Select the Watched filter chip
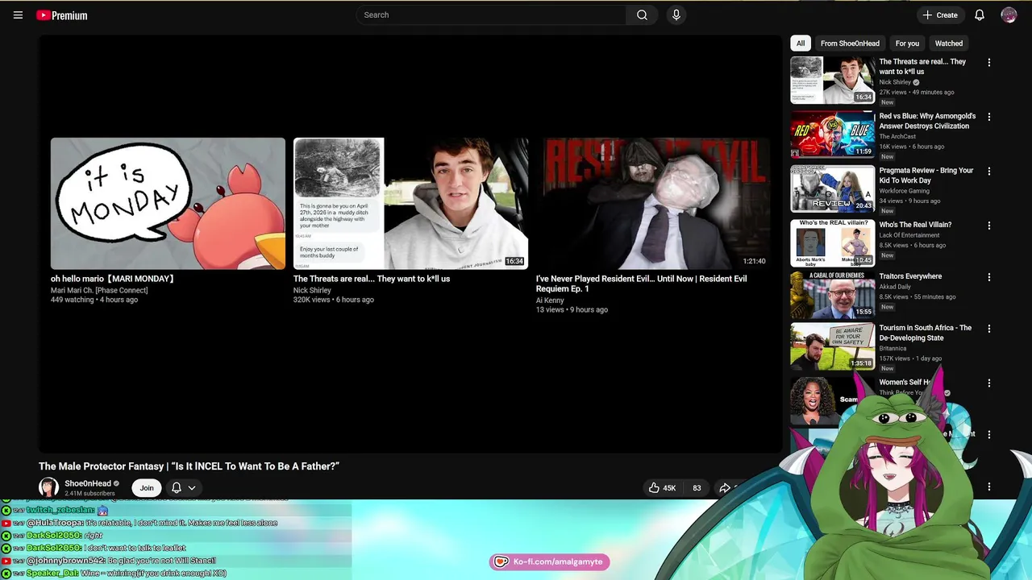The image size is (1032, 580). point(949,43)
